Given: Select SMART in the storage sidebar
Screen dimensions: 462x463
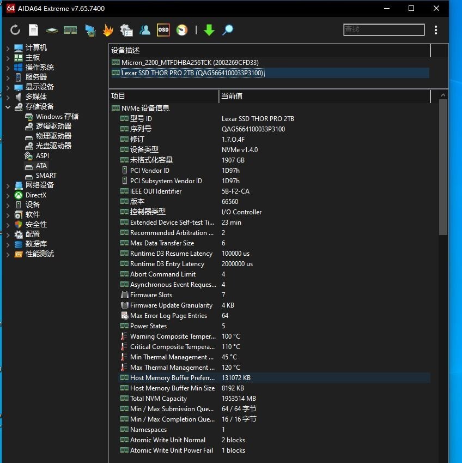Looking at the screenshot, I should click(x=46, y=175).
